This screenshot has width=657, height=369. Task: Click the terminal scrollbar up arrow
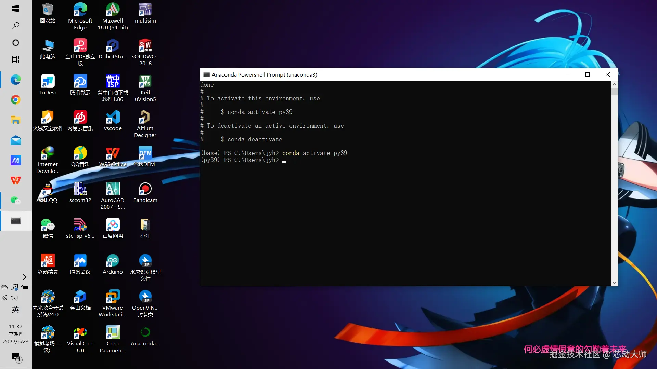(x=614, y=84)
